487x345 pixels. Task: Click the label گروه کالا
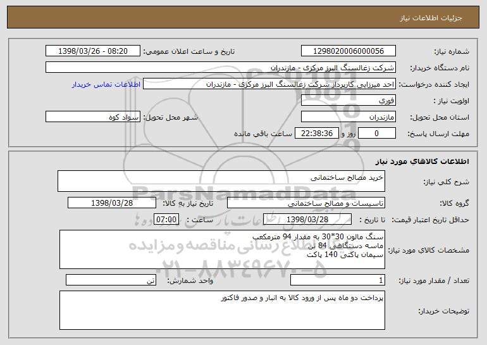pos(454,203)
